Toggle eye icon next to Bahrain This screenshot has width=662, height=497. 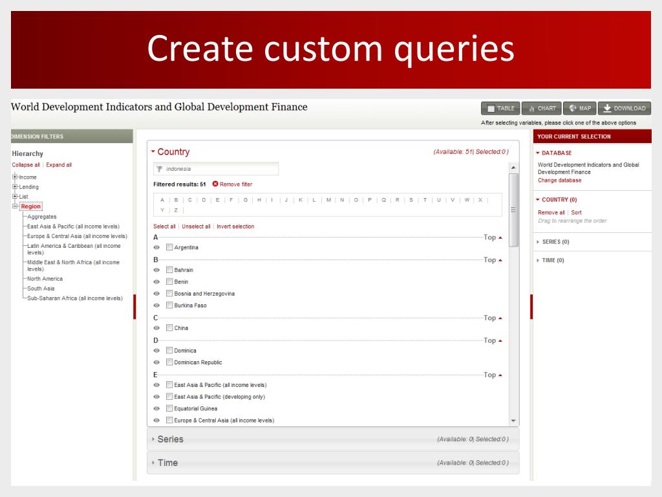coord(156,270)
